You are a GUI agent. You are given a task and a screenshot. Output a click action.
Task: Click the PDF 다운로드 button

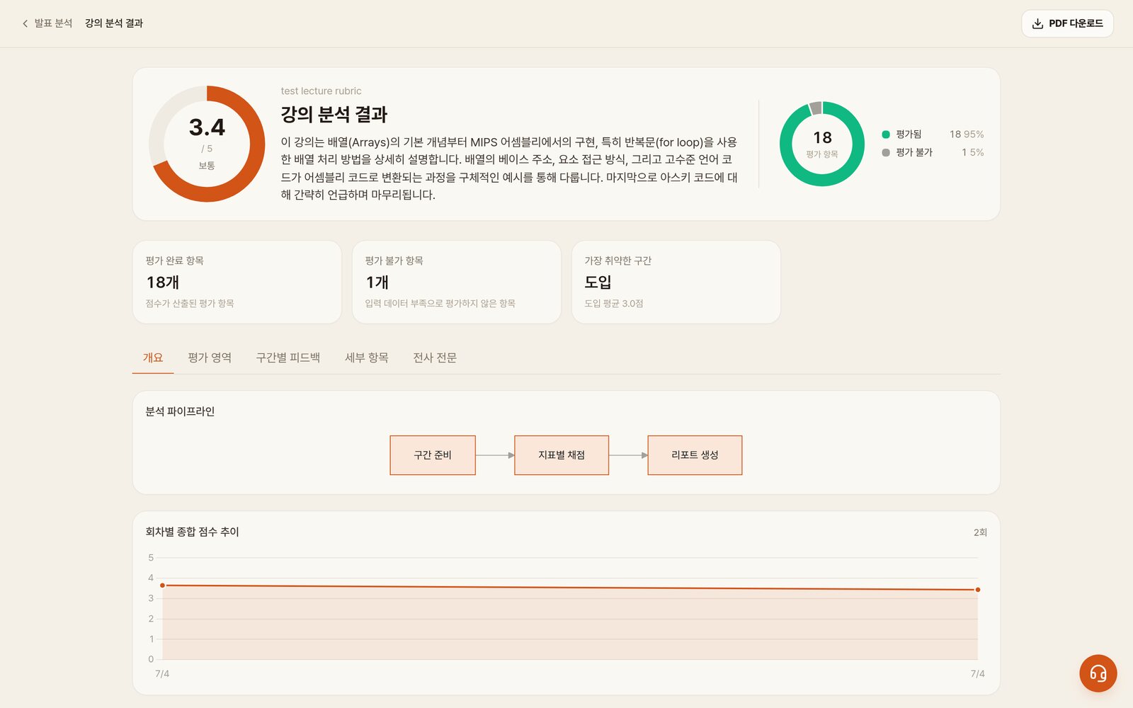[x=1067, y=23]
